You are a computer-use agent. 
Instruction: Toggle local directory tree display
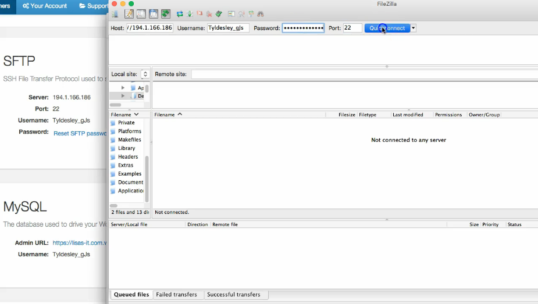point(141,14)
